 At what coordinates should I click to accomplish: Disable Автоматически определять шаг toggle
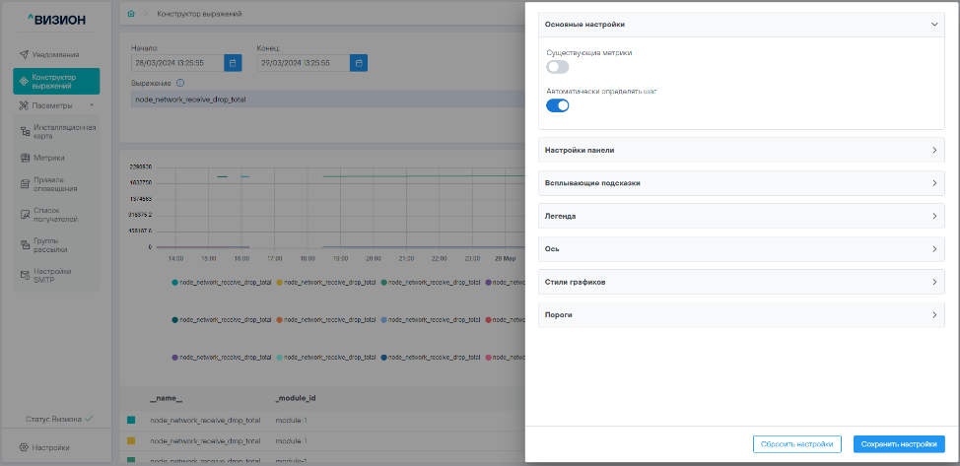558,105
